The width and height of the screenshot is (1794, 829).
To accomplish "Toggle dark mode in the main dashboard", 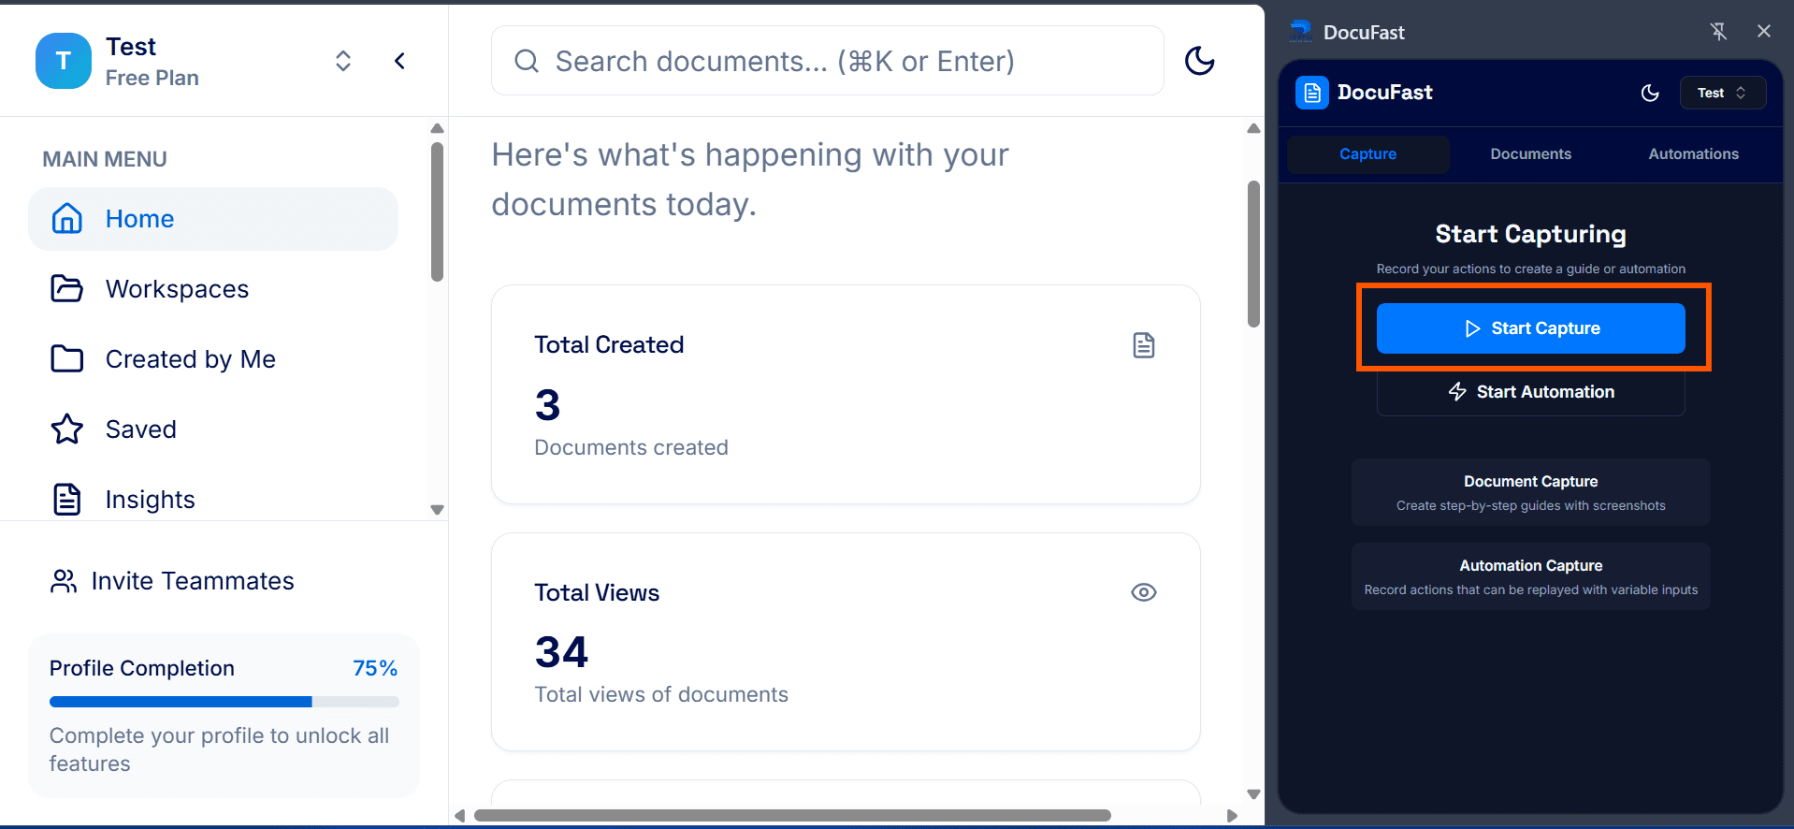I will [1199, 61].
